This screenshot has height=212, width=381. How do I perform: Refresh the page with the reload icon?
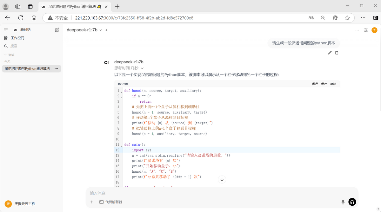pos(21,18)
